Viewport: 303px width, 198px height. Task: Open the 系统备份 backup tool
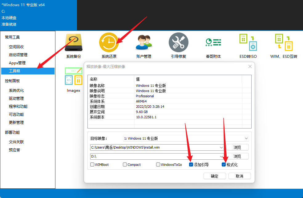point(73,42)
